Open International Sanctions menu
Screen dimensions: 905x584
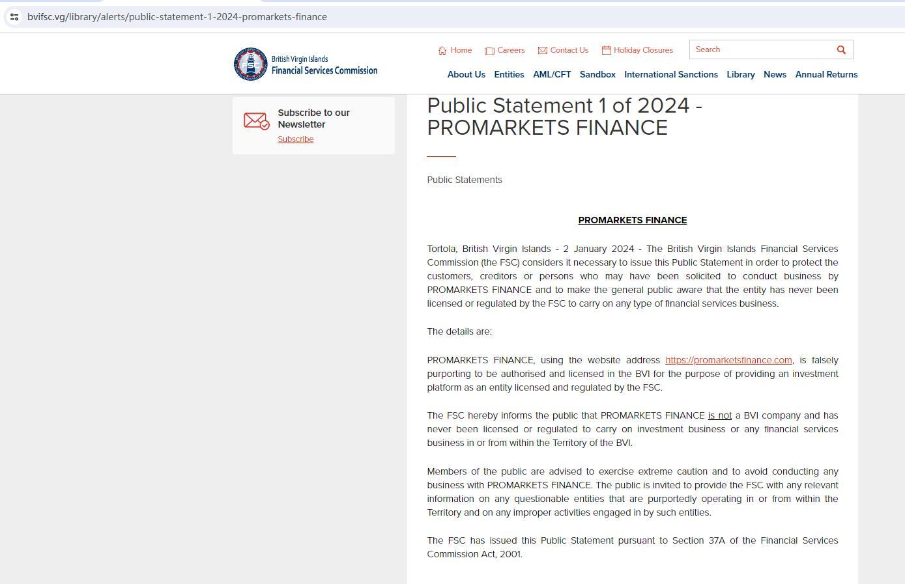tap(670, 74)
